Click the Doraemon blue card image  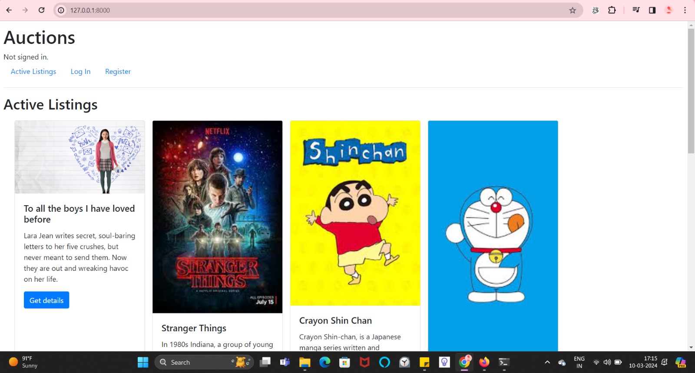(x=493, y=236)
